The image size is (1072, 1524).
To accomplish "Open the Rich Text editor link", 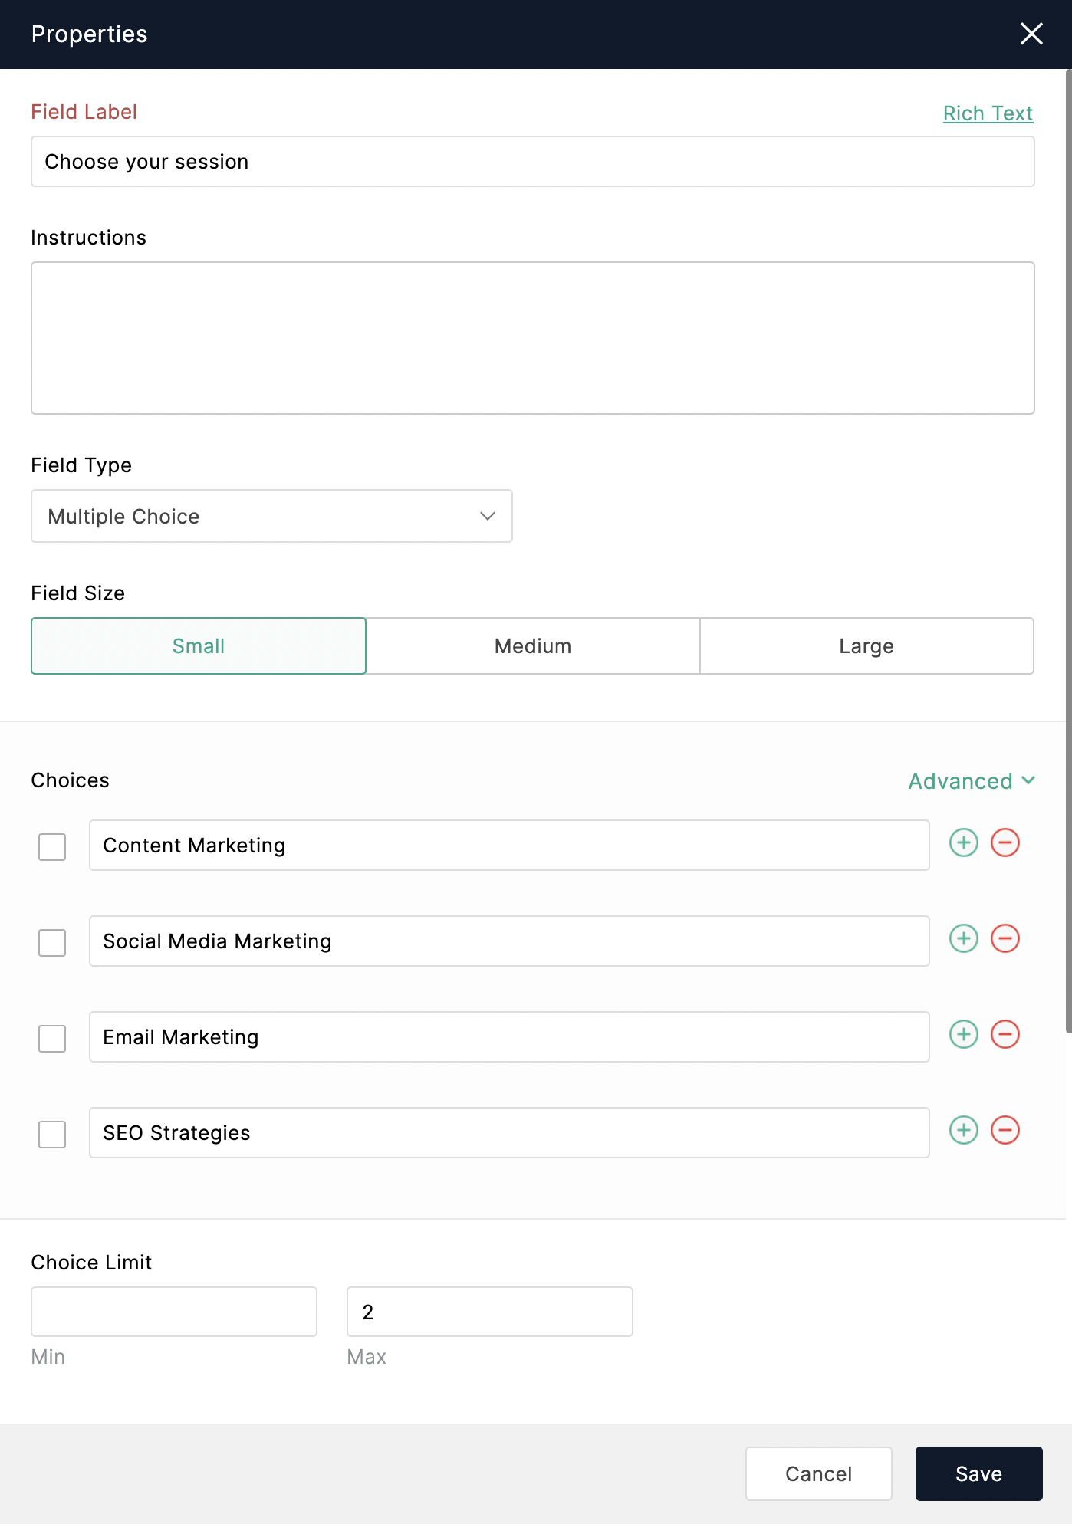I will point(988,113).
